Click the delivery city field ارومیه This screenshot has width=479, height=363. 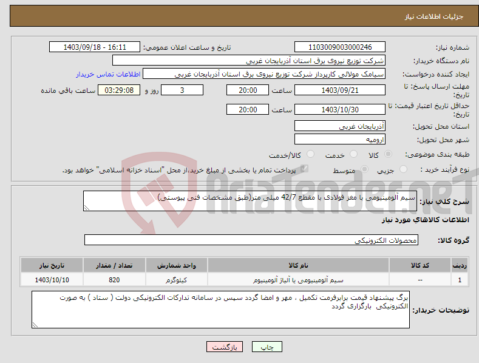[x=340, y=140]
